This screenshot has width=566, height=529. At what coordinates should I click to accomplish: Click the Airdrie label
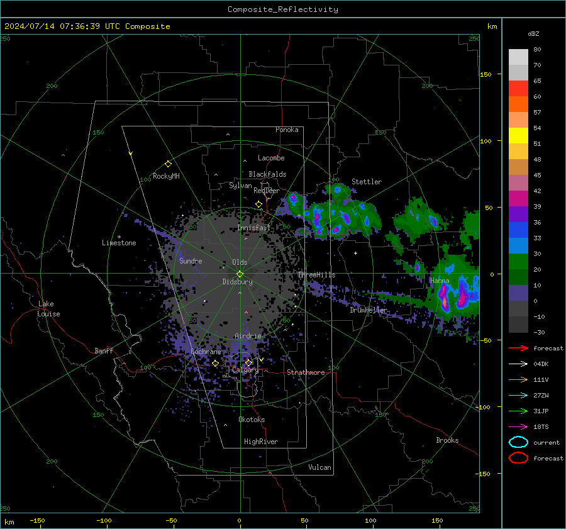coord(248,336)
